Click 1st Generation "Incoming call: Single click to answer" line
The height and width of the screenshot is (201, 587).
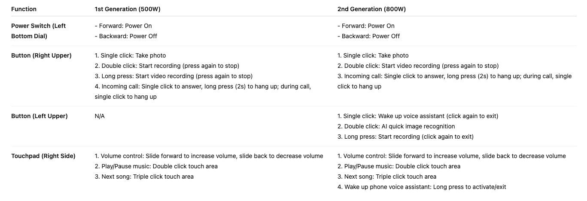click(x=203, y=86)
